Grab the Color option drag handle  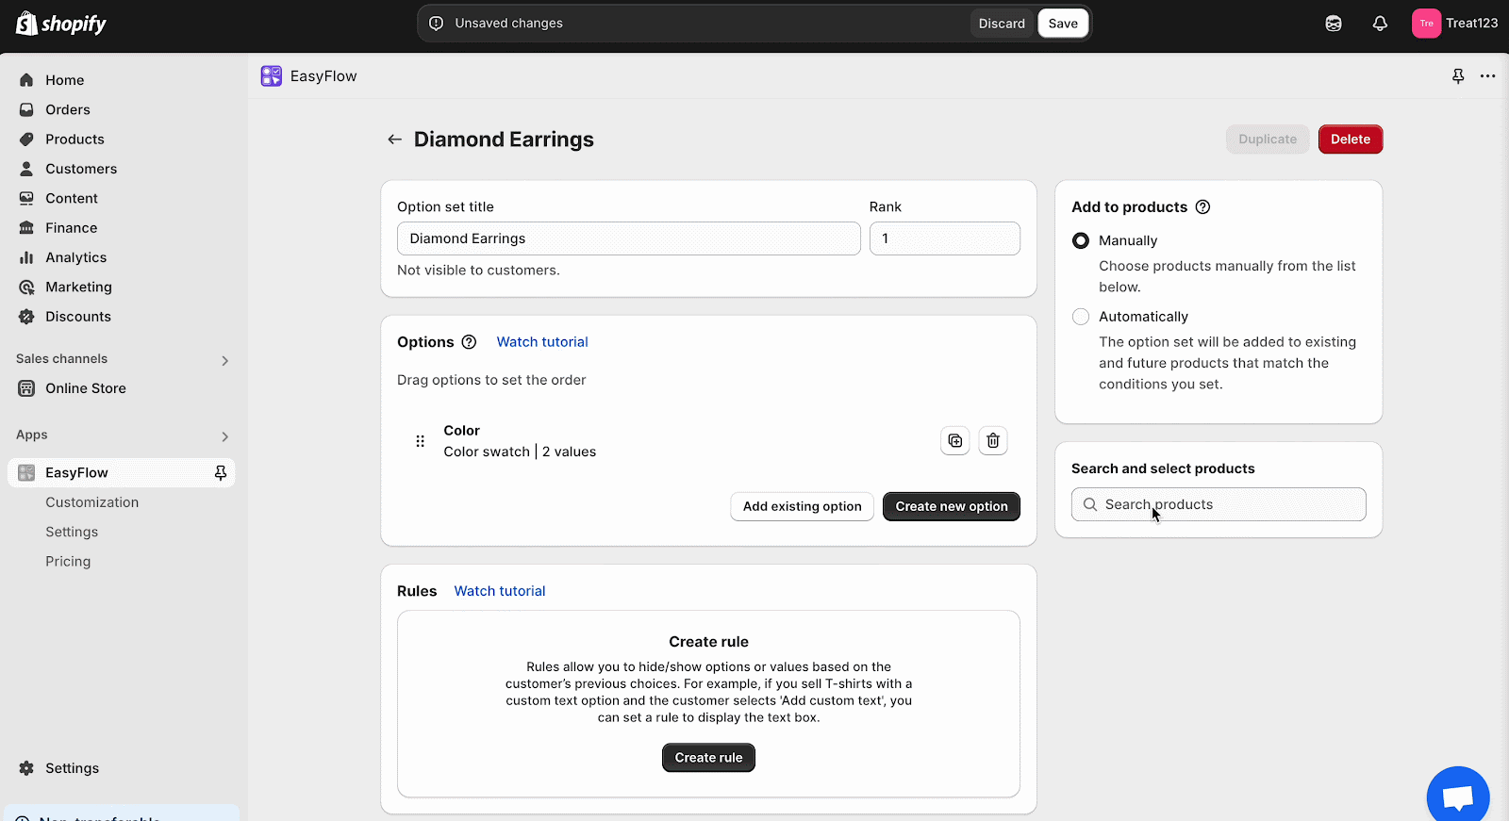point(420,441)
